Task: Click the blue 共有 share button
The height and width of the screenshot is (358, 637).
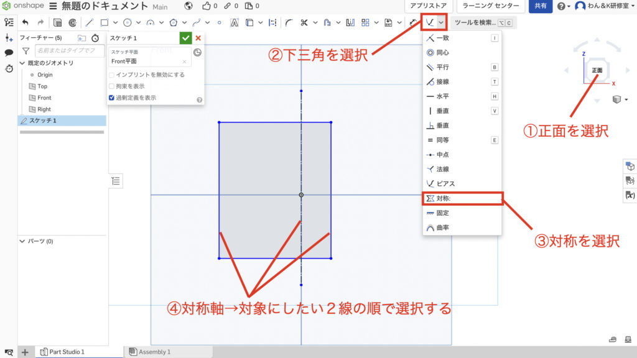Action: 540,6
